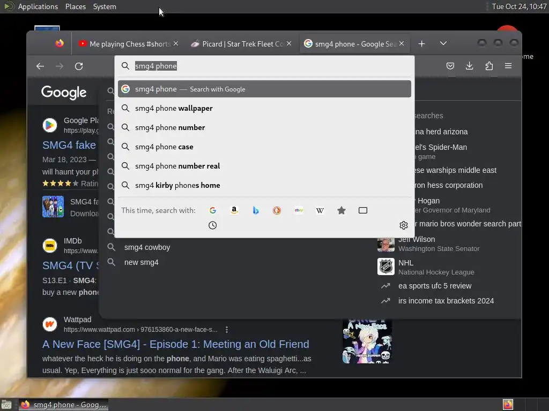Viewport: 549px width, 411px height.
Task: Select suggestion smg4 phone number
Action: click(x=264, y=127)
